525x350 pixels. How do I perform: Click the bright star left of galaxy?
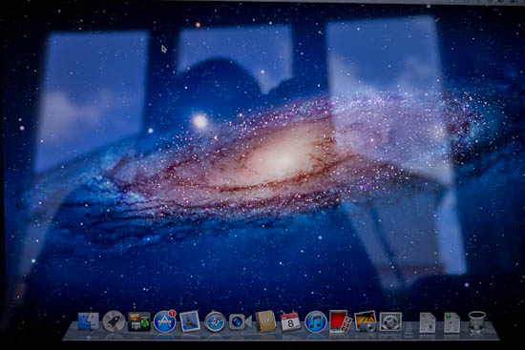click(x=200, y=121)
